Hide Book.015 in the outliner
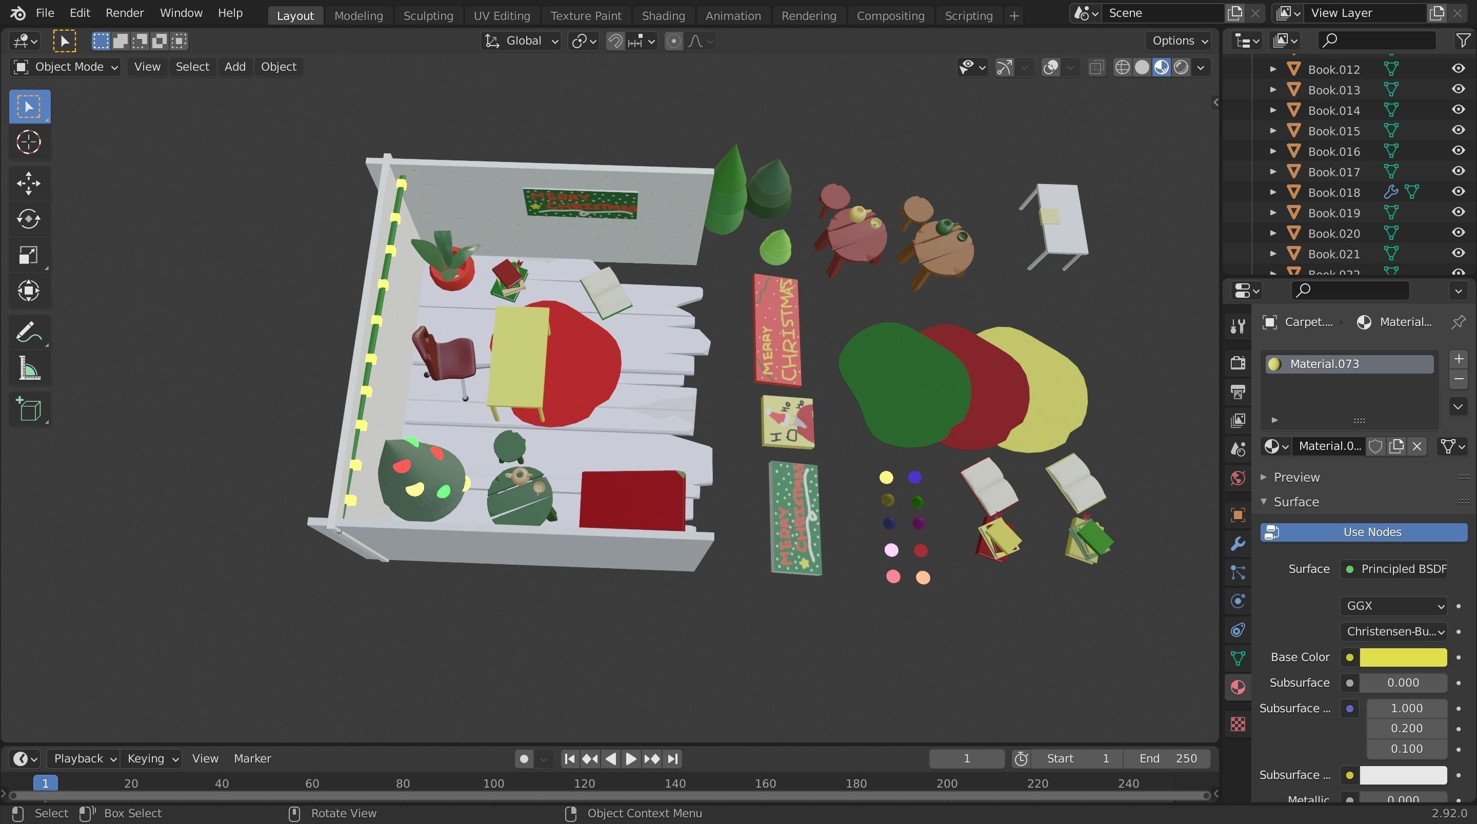 (x=1458, y=130)
